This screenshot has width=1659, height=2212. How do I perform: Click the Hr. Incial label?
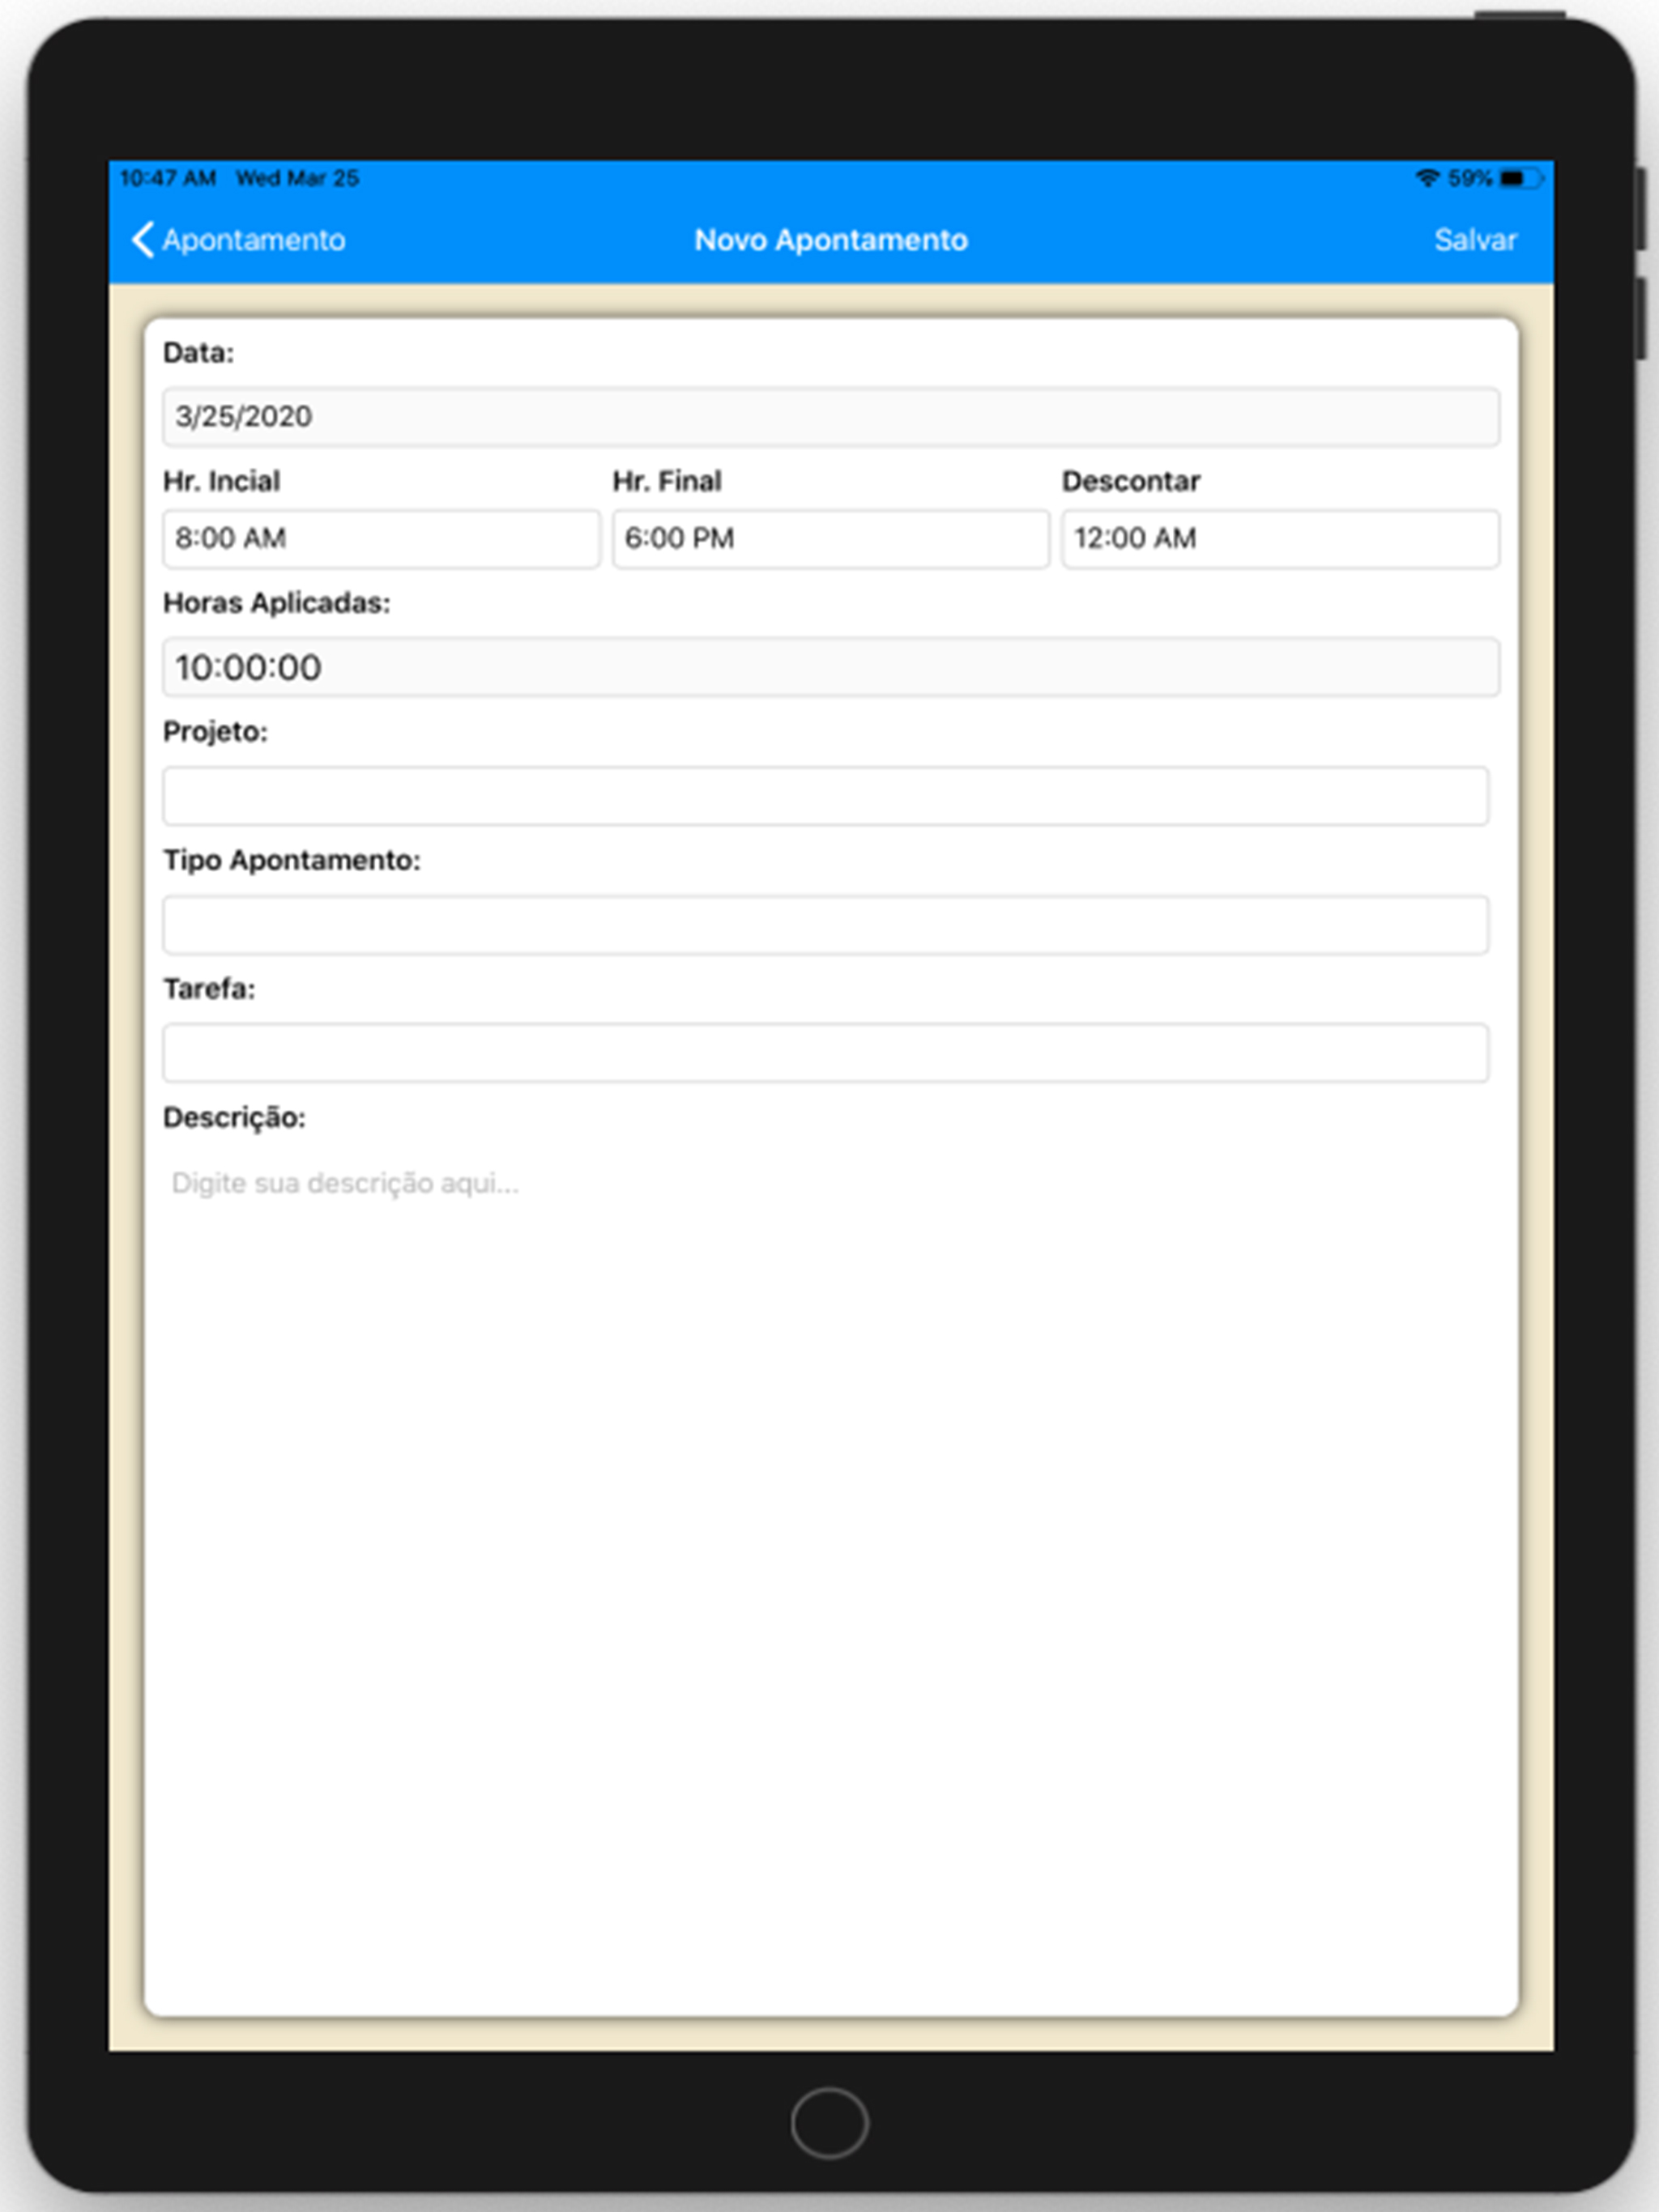pyautogui.click(x=221, y=481)
